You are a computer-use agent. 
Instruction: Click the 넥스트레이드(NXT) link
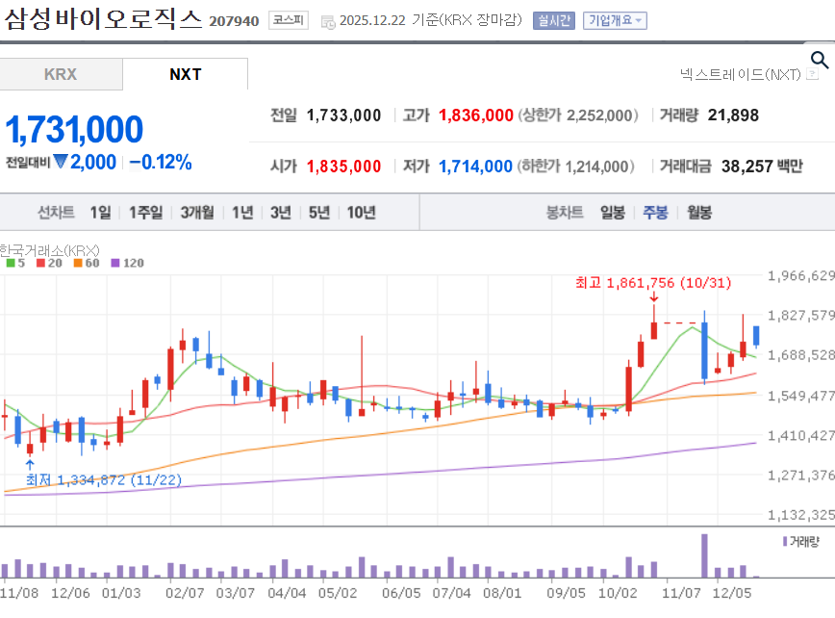pos(740,74)
